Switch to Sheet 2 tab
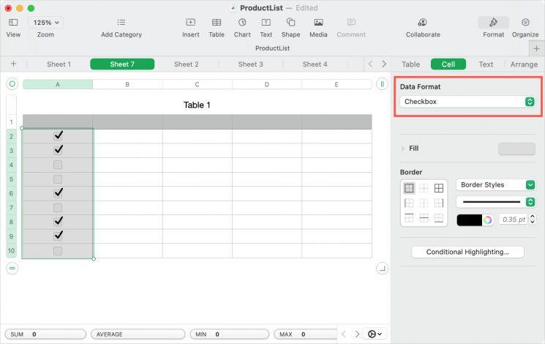The height and width of the screenshot is (344, 545). (187, 64)
